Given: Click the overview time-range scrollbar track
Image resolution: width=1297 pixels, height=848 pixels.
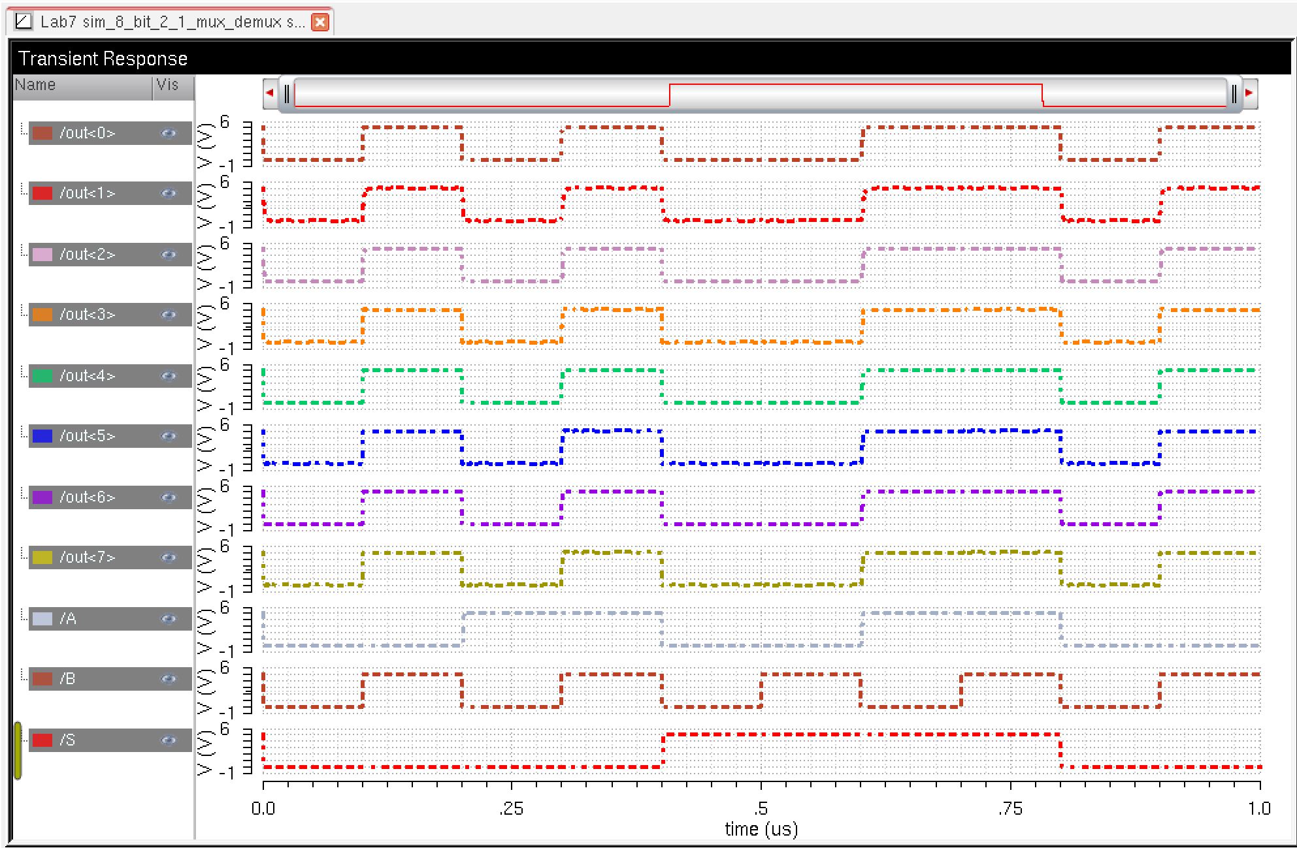Looking at the screenshot, I should (761, 94).
